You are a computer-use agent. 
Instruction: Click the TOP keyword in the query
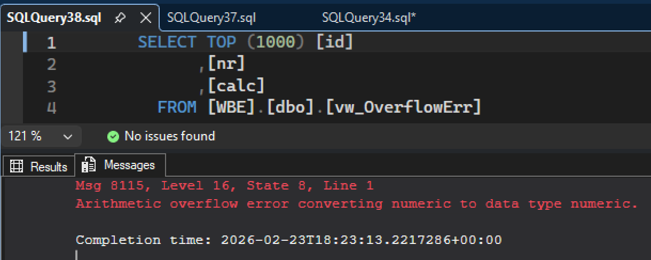pos(224,42)
